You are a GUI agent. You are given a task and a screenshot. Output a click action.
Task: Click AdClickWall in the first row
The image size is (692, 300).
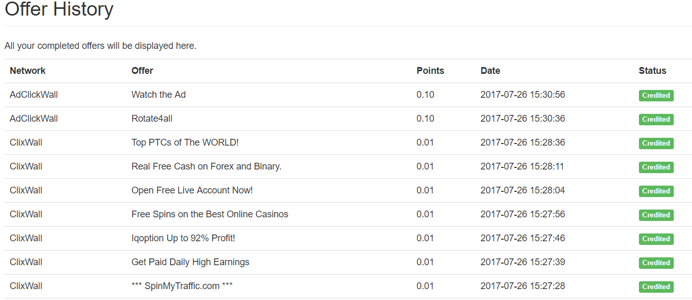[x=34, y=95]
